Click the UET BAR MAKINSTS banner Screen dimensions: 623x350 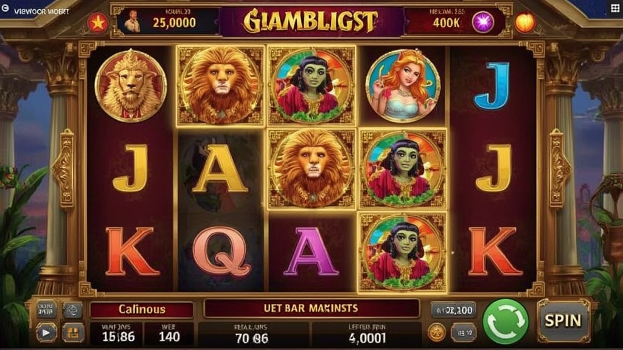pos(311,308)
